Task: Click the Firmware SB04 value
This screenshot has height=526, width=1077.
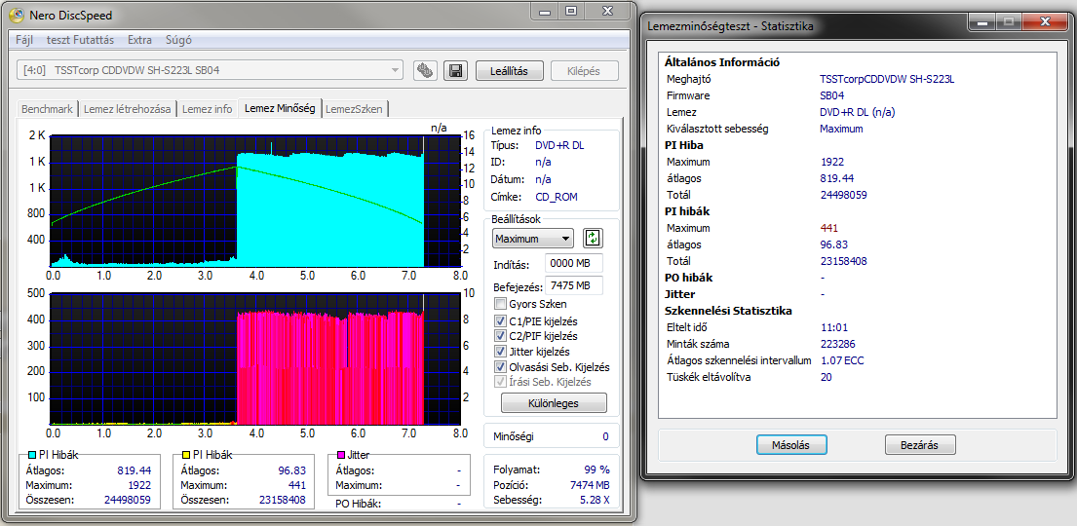Action: (x=831, y=95)
